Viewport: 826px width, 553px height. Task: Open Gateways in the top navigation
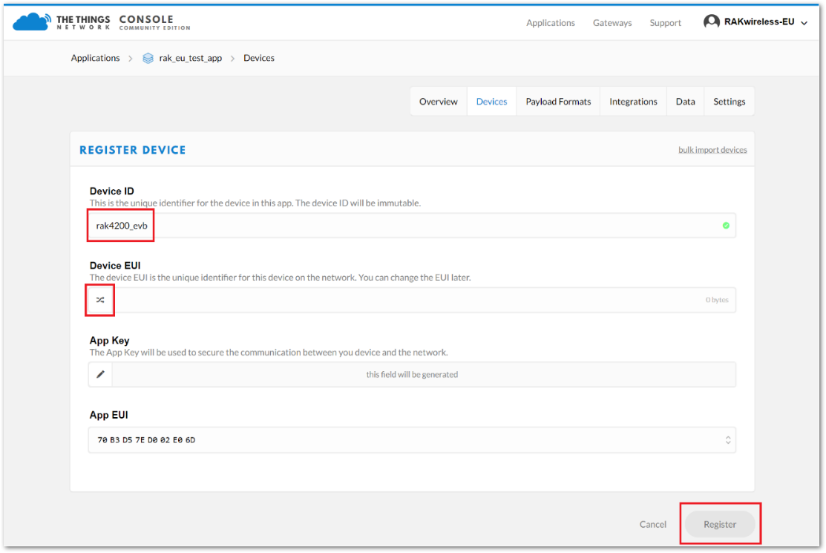tap(612, 23)
